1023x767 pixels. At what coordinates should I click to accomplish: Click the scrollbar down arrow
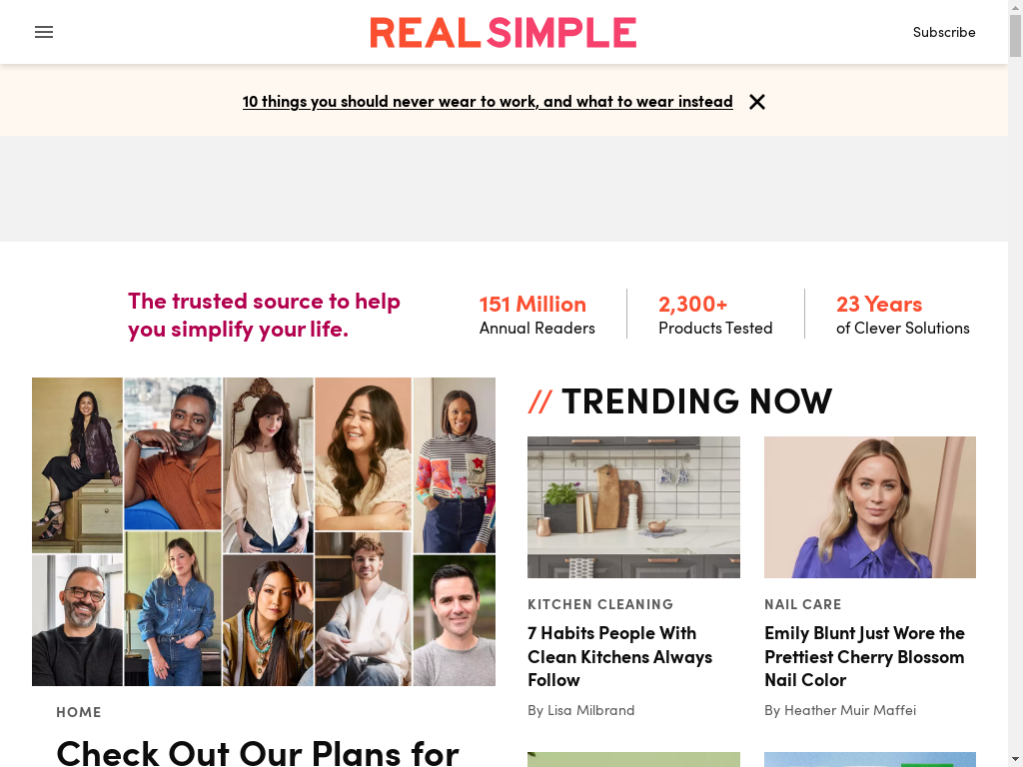point(1015,760)
